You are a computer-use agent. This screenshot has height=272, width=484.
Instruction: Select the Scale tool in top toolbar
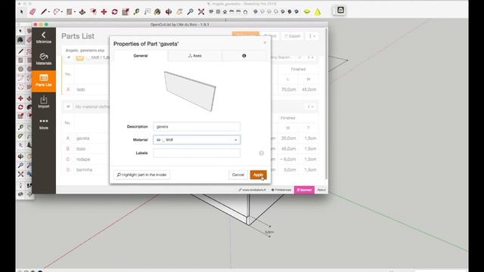pos(126,12)
